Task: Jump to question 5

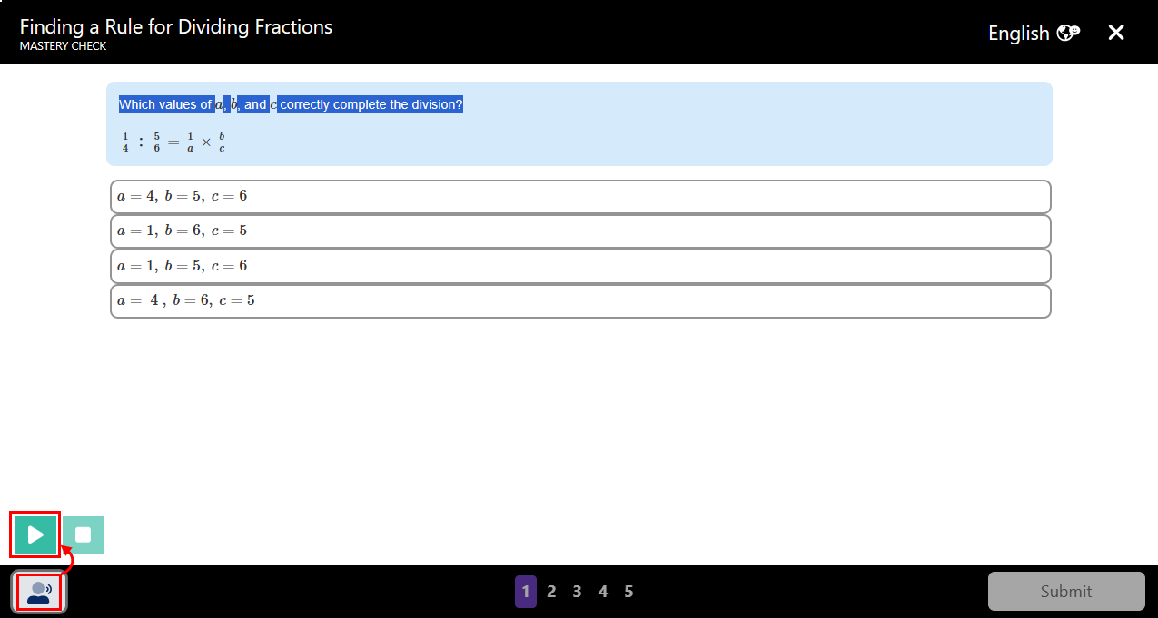Action: (628, 591)
